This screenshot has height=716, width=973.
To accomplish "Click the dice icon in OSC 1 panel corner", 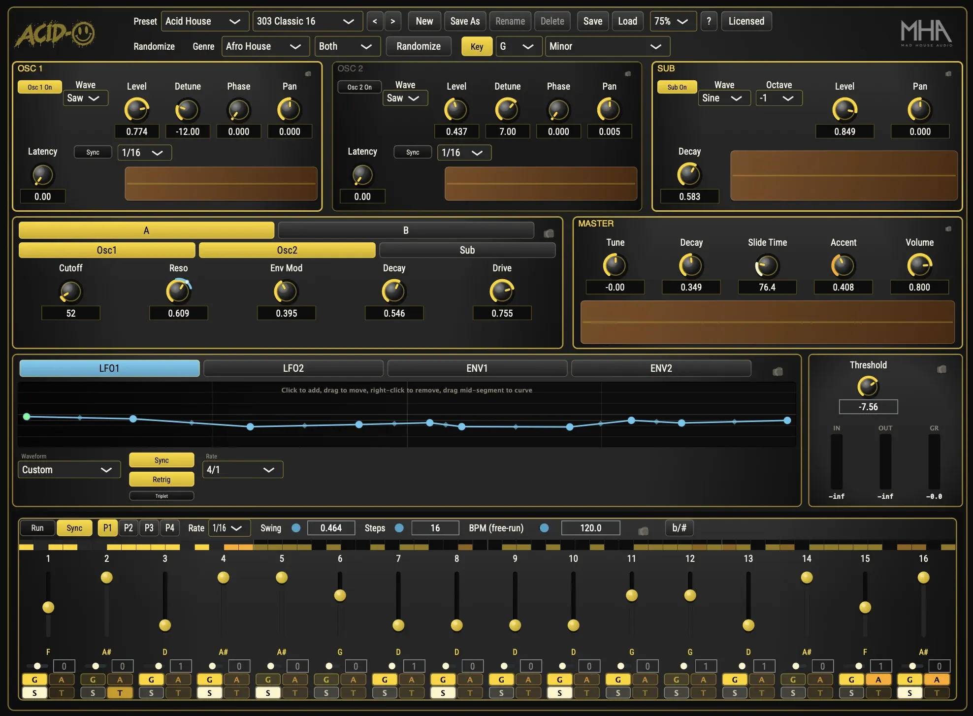I will [308, 74].
